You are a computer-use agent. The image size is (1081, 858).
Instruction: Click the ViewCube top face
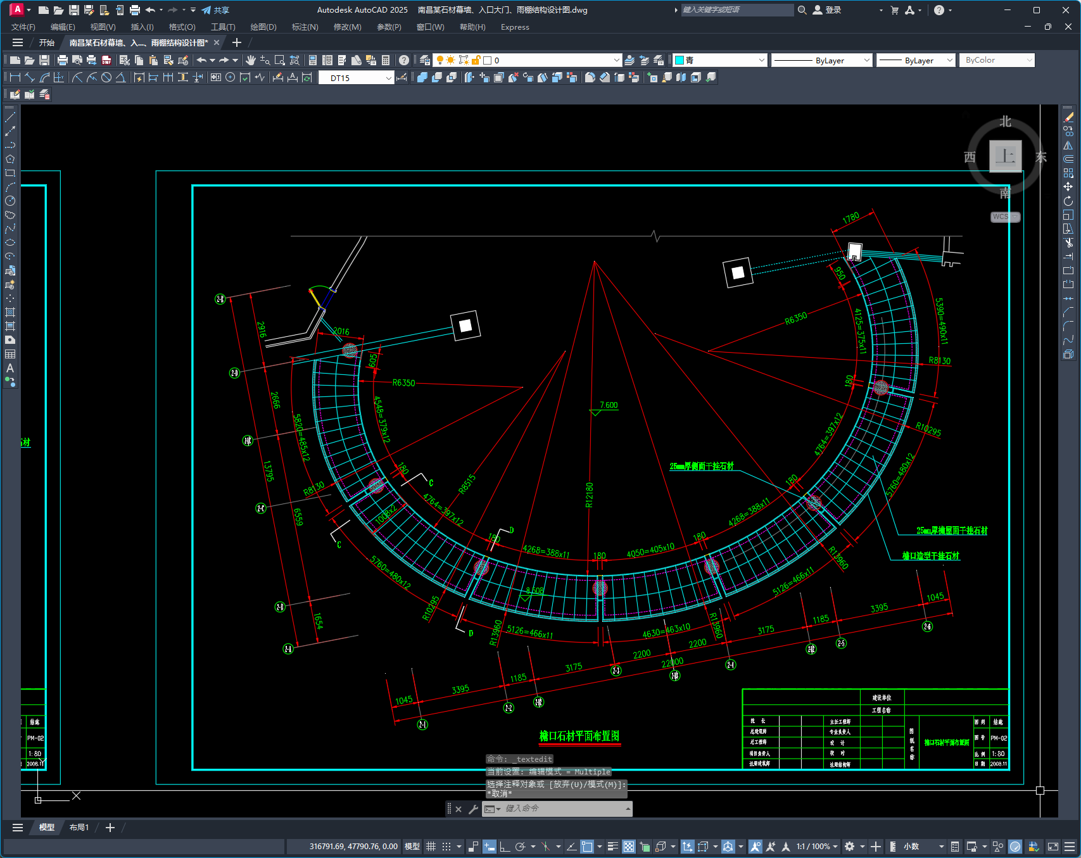click(x=1006, y=156)
